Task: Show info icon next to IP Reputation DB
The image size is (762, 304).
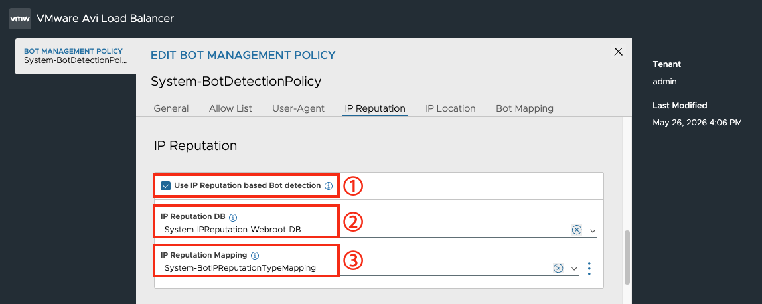Action: pyautogui.click(x=232, y=218)
